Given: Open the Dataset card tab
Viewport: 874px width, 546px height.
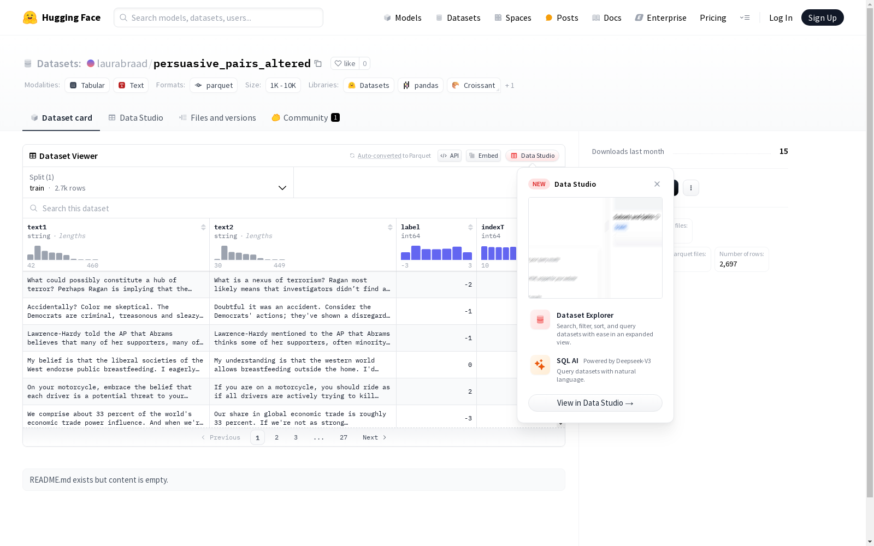Looking at the screenshot, I should coord(61,118).
